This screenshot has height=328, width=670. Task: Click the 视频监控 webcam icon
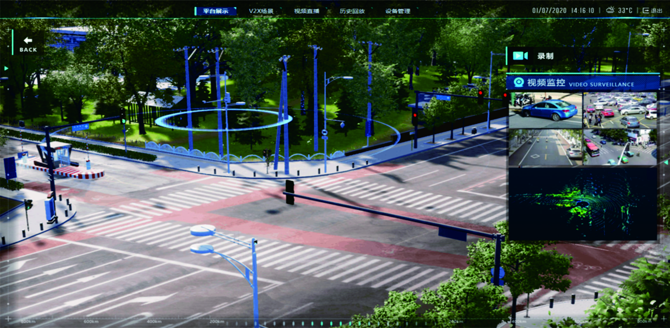click(x=519, y=83)
